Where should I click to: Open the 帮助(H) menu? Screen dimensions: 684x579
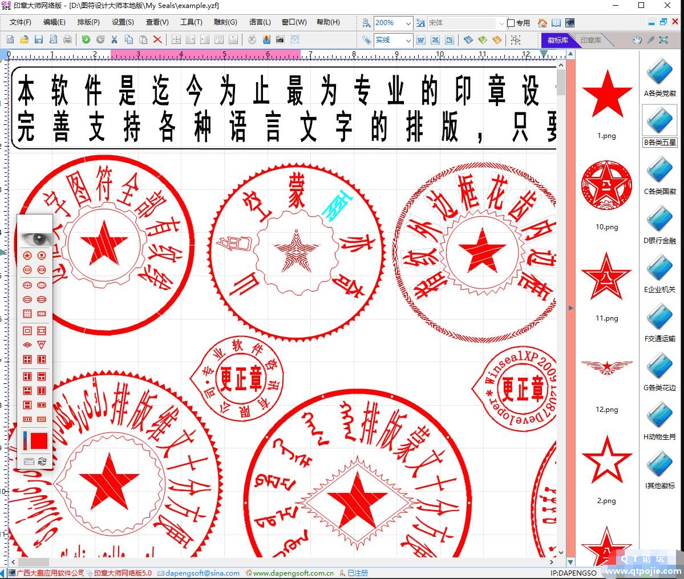click(328, 22)
